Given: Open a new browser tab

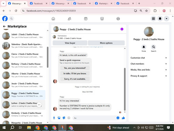Looking at the screenshot, I should [x=139, y=3].
